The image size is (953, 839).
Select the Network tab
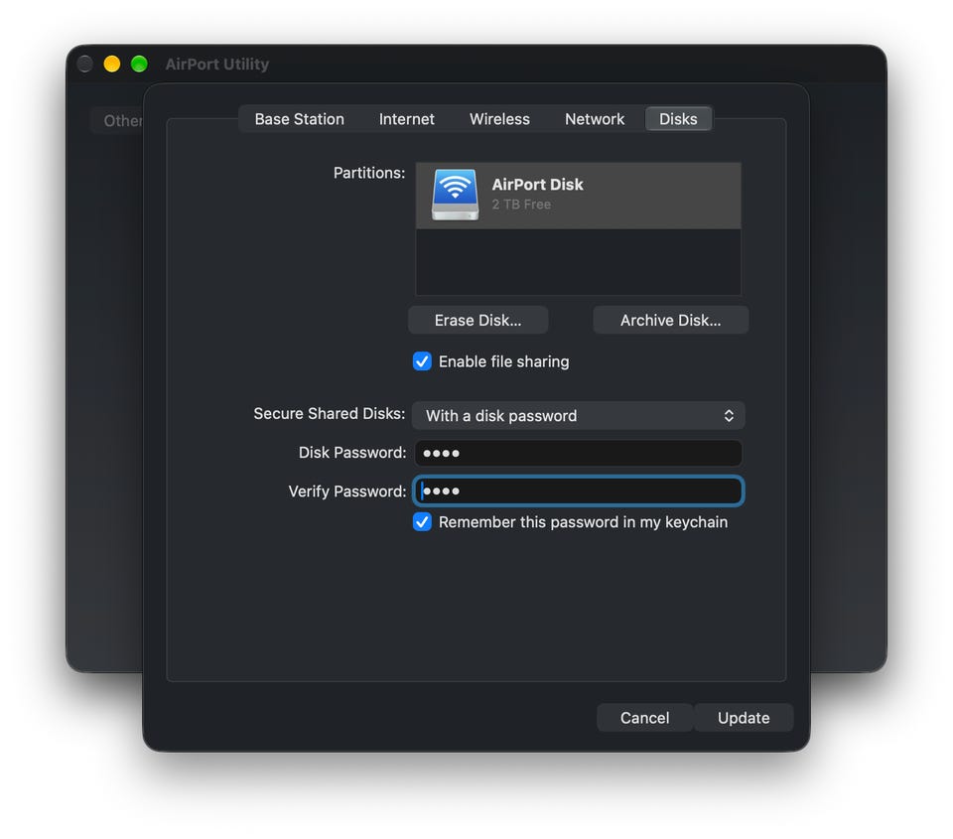pyautogui.click(x=595, y=119)
